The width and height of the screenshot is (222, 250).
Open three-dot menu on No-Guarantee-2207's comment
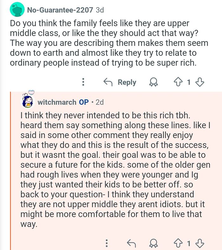coord(83,82)
